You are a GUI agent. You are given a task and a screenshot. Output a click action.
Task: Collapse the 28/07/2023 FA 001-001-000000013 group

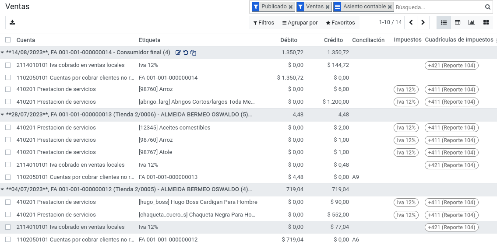pos(3,115)
